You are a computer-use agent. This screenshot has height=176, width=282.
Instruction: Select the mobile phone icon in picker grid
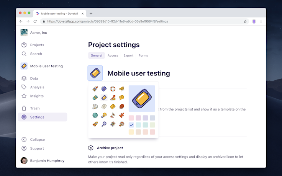(x=104, y=98)
